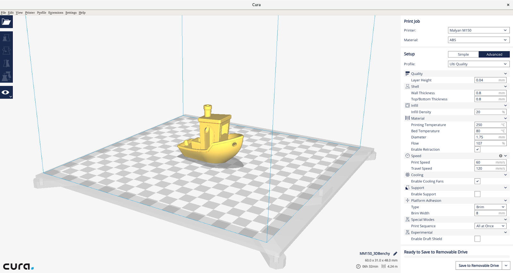
Task: Click the Bed Temperature field
Action: point(491,131)
